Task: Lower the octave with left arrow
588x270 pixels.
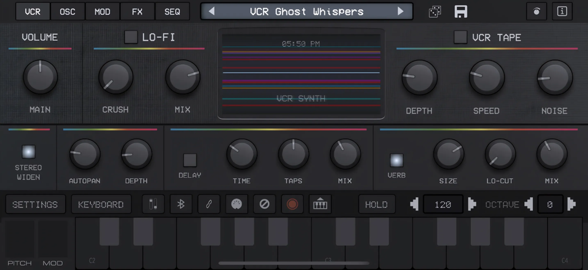Action: (529, 205)
